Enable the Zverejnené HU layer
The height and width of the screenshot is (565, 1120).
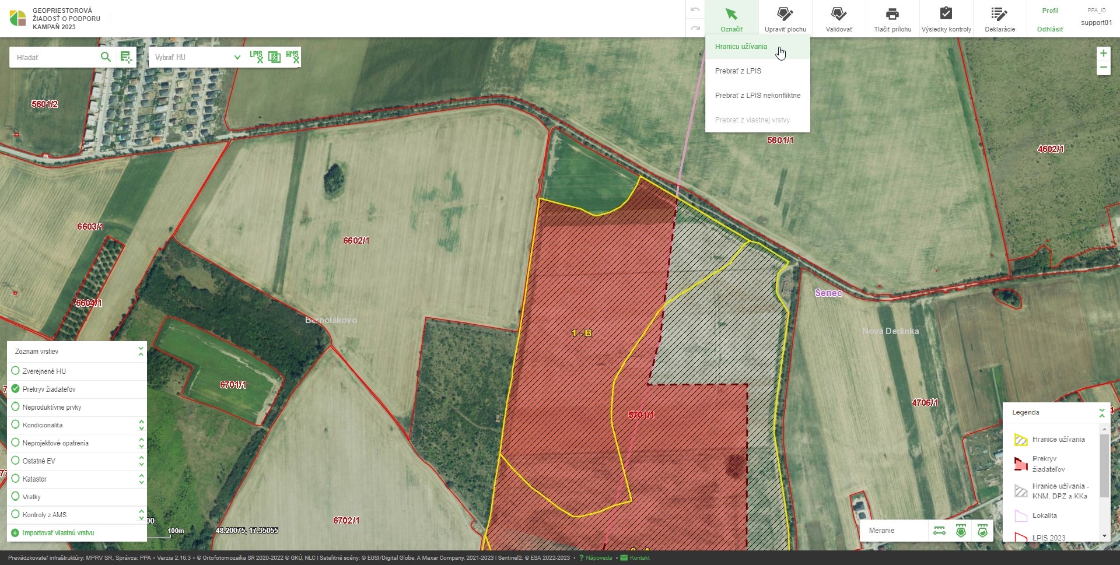[x=16, y=371]
